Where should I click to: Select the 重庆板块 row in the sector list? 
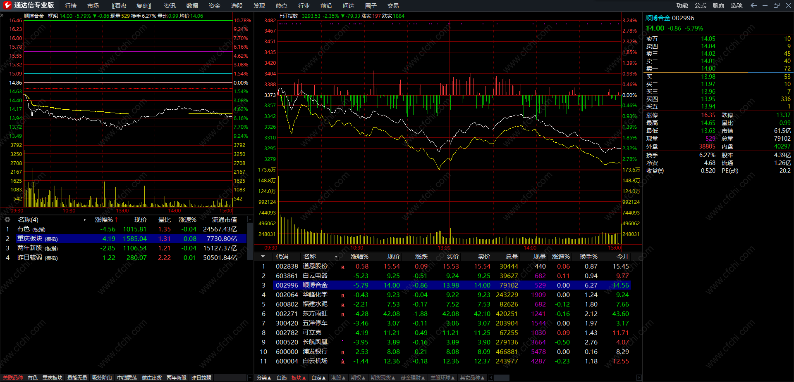point(124,238)
